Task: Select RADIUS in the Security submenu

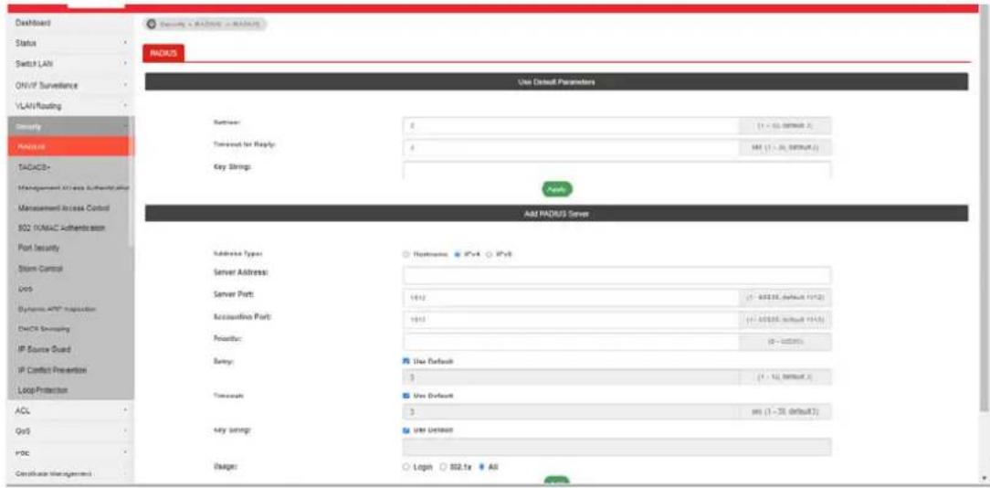Action: [x=68, y=146]
